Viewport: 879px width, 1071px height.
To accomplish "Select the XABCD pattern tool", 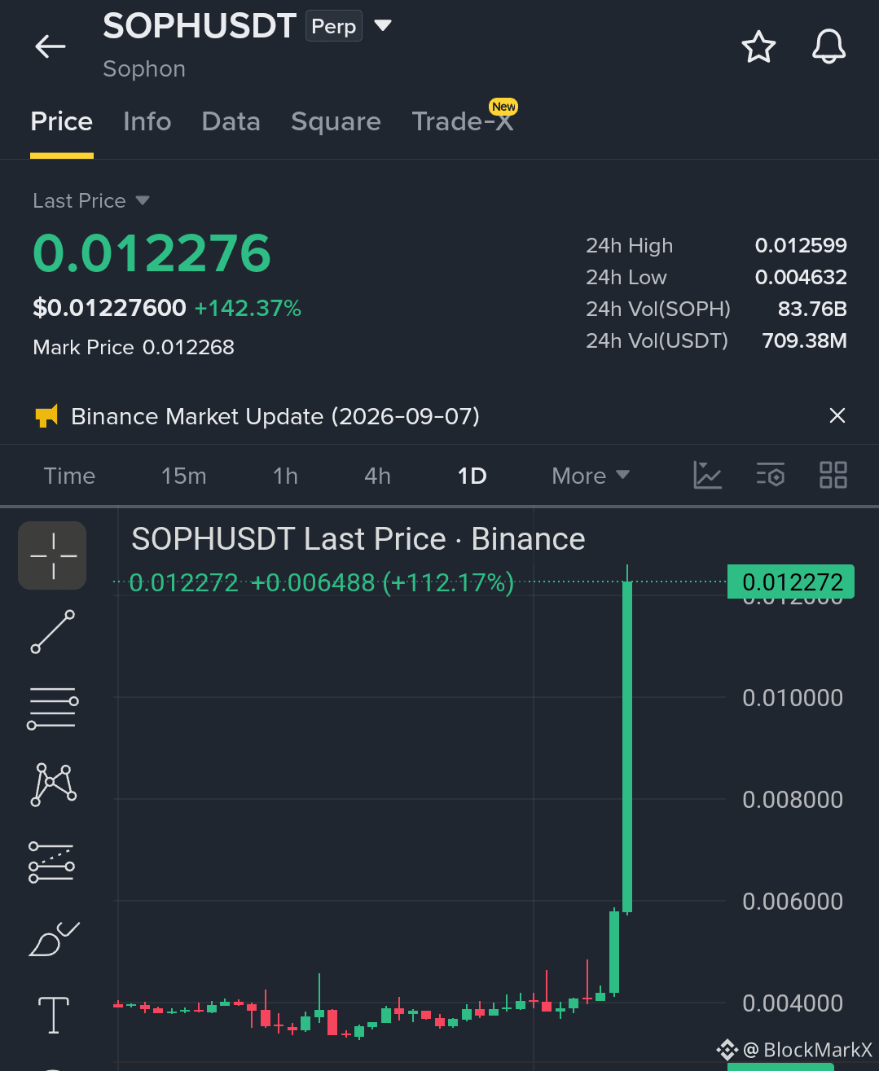I will [53, 784].
